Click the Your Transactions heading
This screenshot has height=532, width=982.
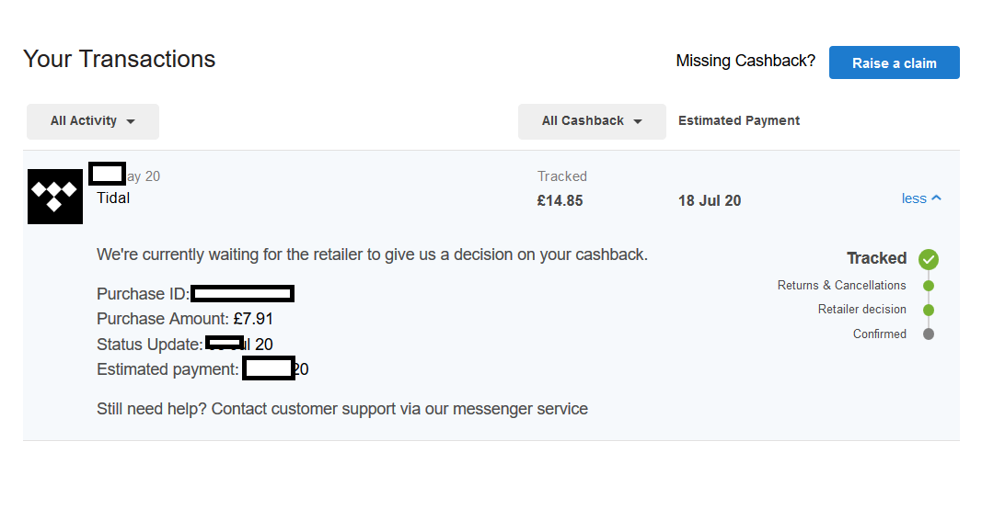(x=119, y=59)
